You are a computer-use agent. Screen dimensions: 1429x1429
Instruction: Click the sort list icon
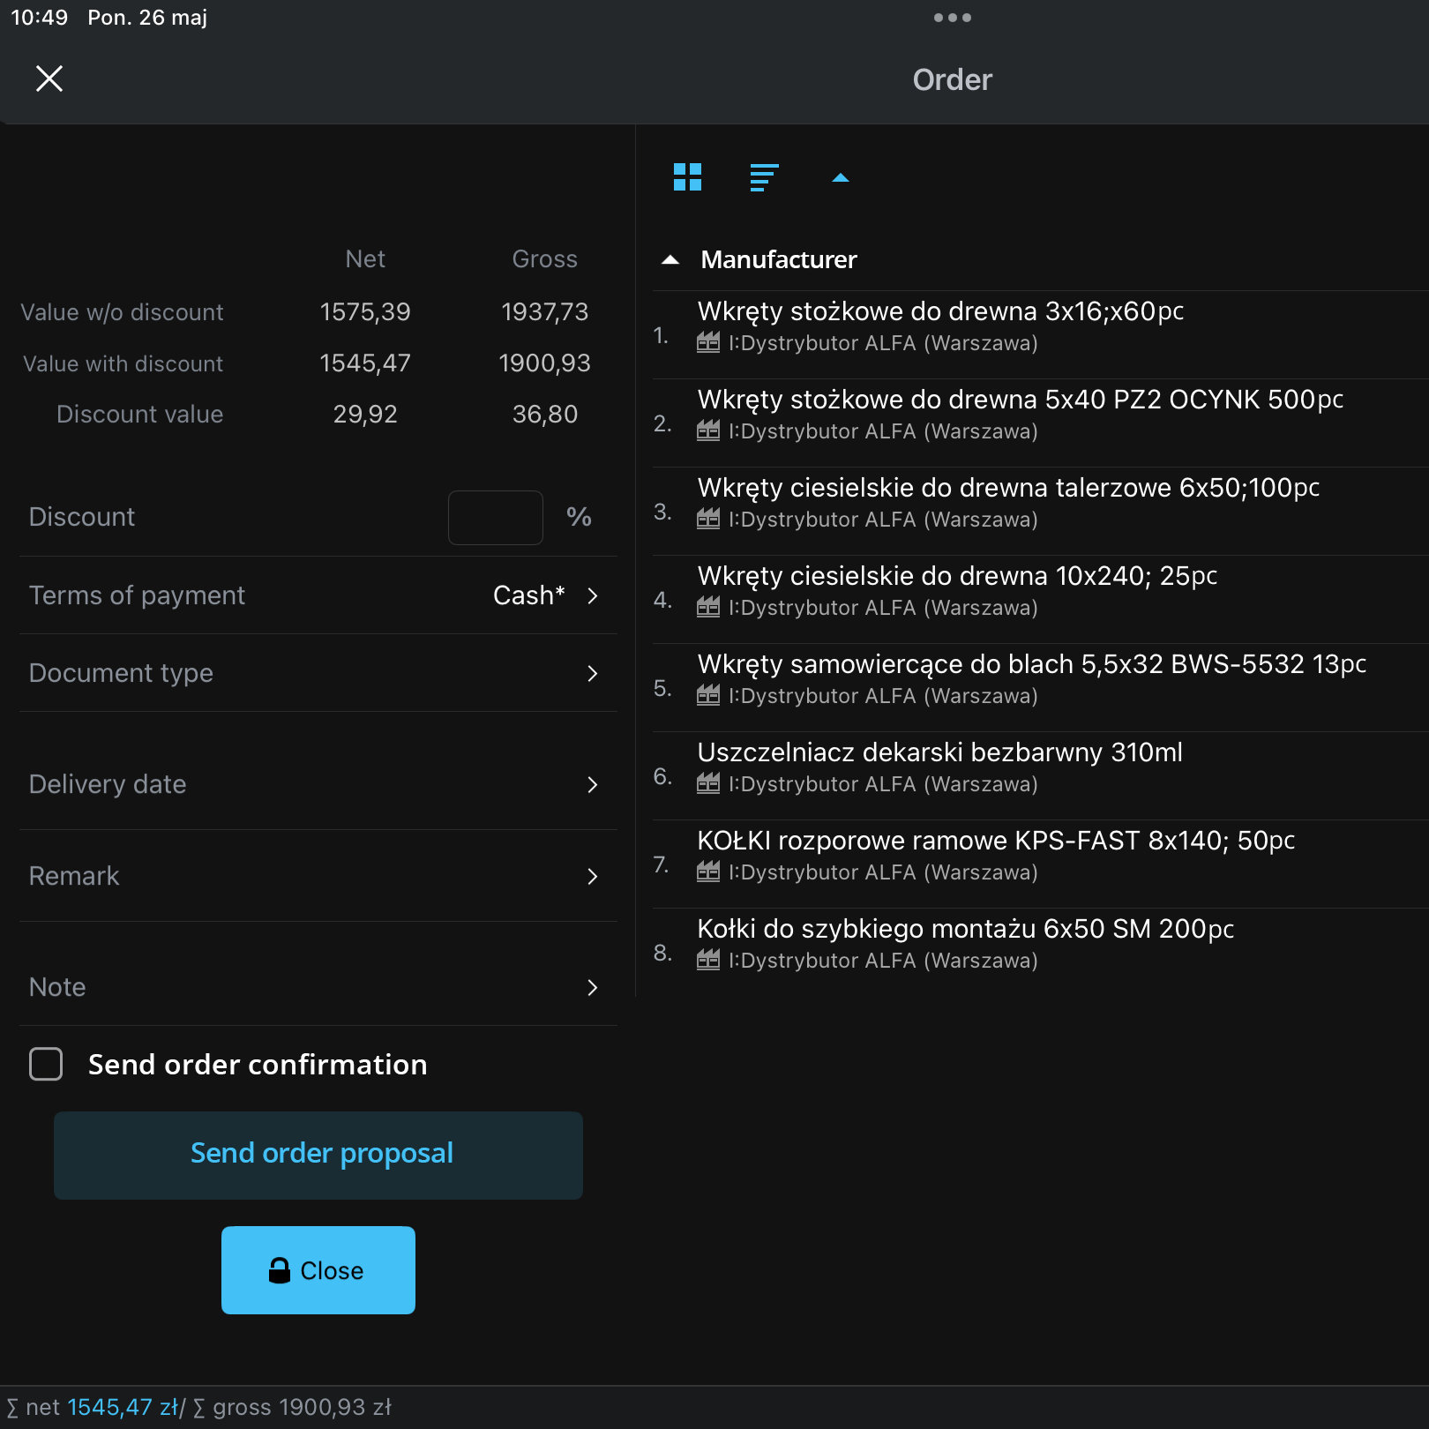pos(764,177)
